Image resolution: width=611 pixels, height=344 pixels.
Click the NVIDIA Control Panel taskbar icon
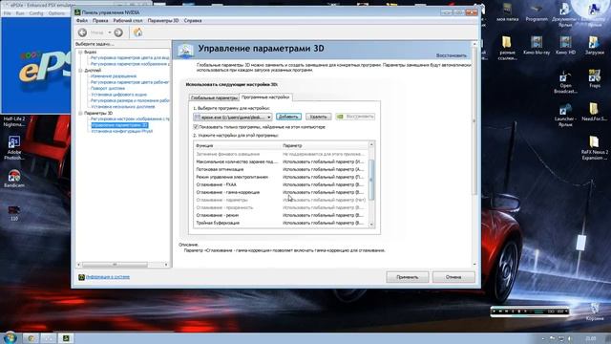[x=66, y=337]
